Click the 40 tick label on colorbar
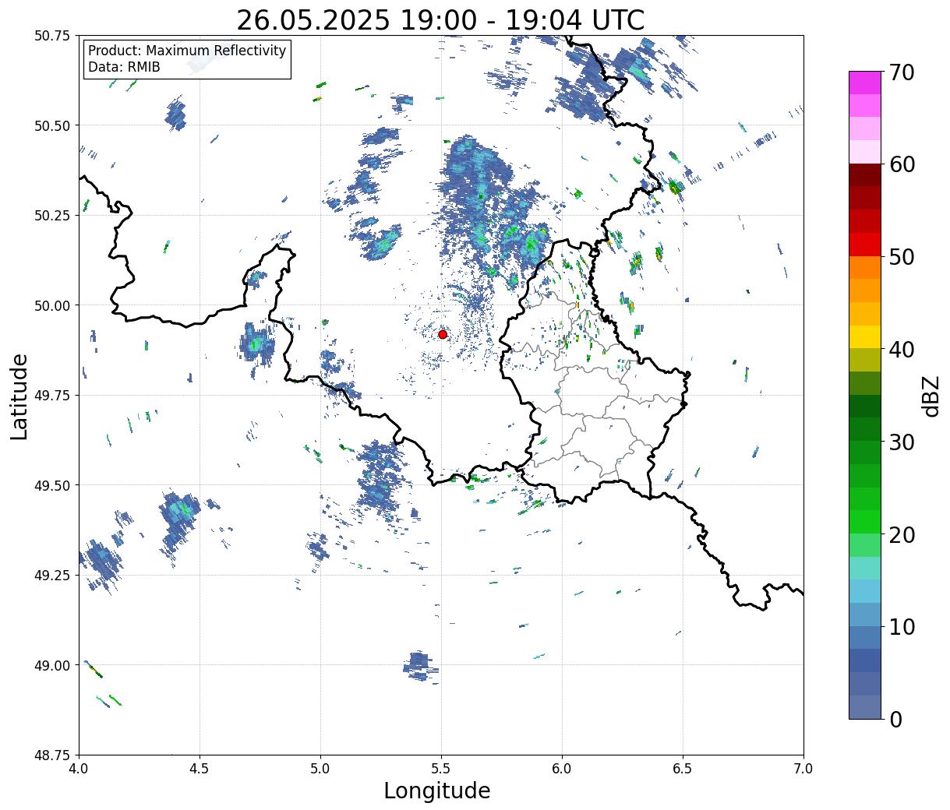This screenshot has width=950, height=810. pyautogui.click(x=901, y=350)
